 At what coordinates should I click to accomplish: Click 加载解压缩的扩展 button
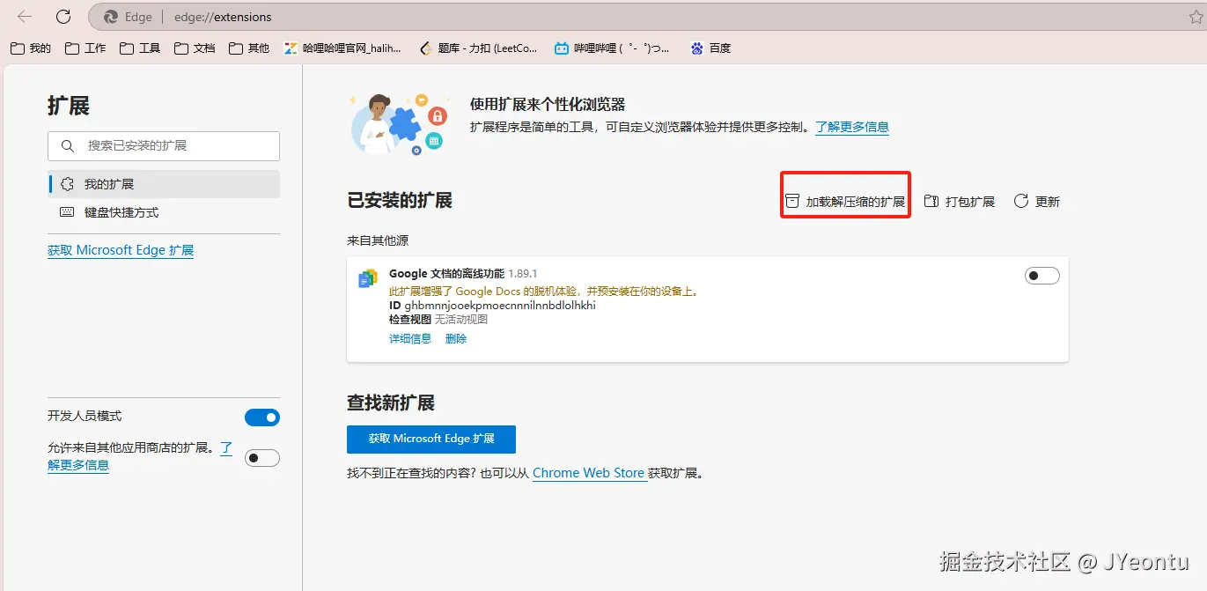(845, 202)
